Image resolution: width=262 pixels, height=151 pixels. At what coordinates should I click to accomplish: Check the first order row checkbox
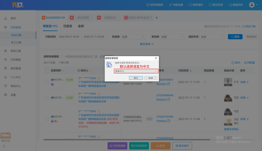pyautogui.click(x=47, y=82)
